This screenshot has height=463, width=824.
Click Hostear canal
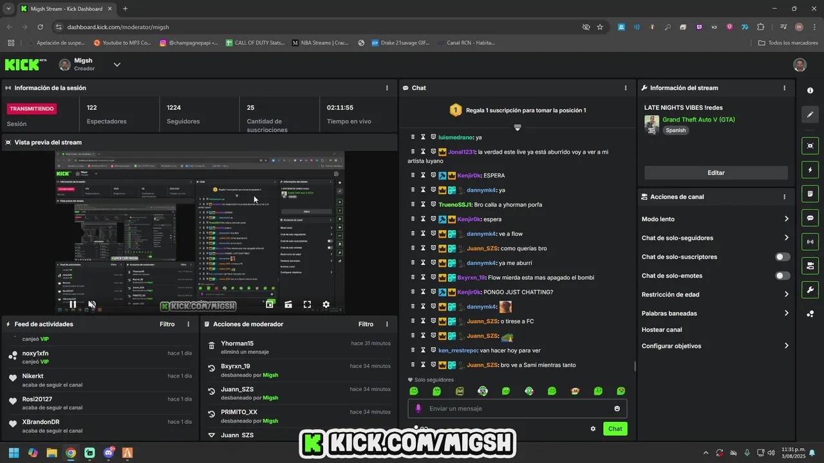click(662, 330)
